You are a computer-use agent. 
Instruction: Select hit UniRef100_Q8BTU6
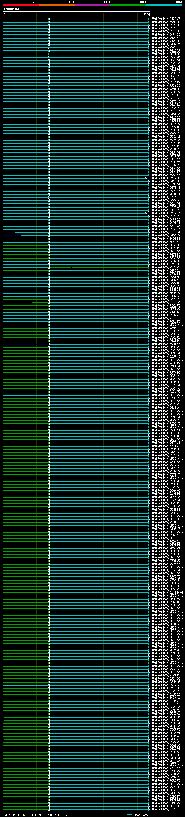click(x=166, y=624)
